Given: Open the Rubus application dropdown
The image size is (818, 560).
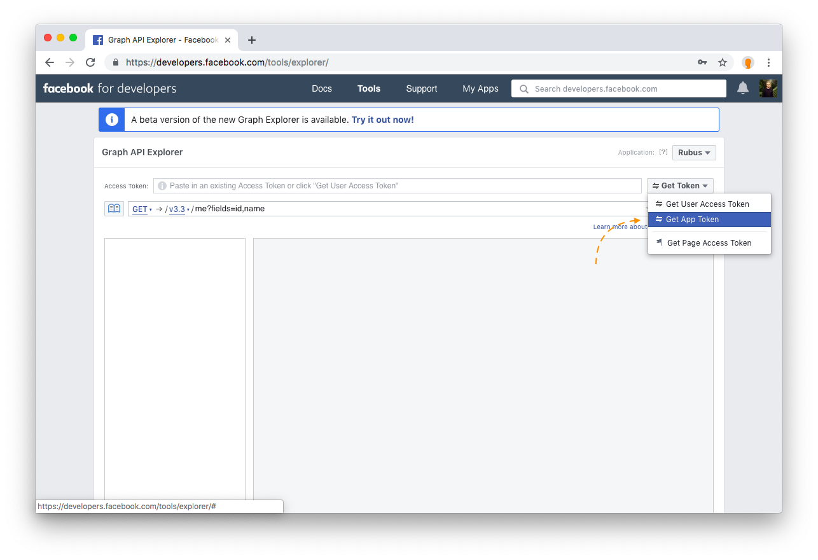Looking at the screenshot, I should coord(694,153).
